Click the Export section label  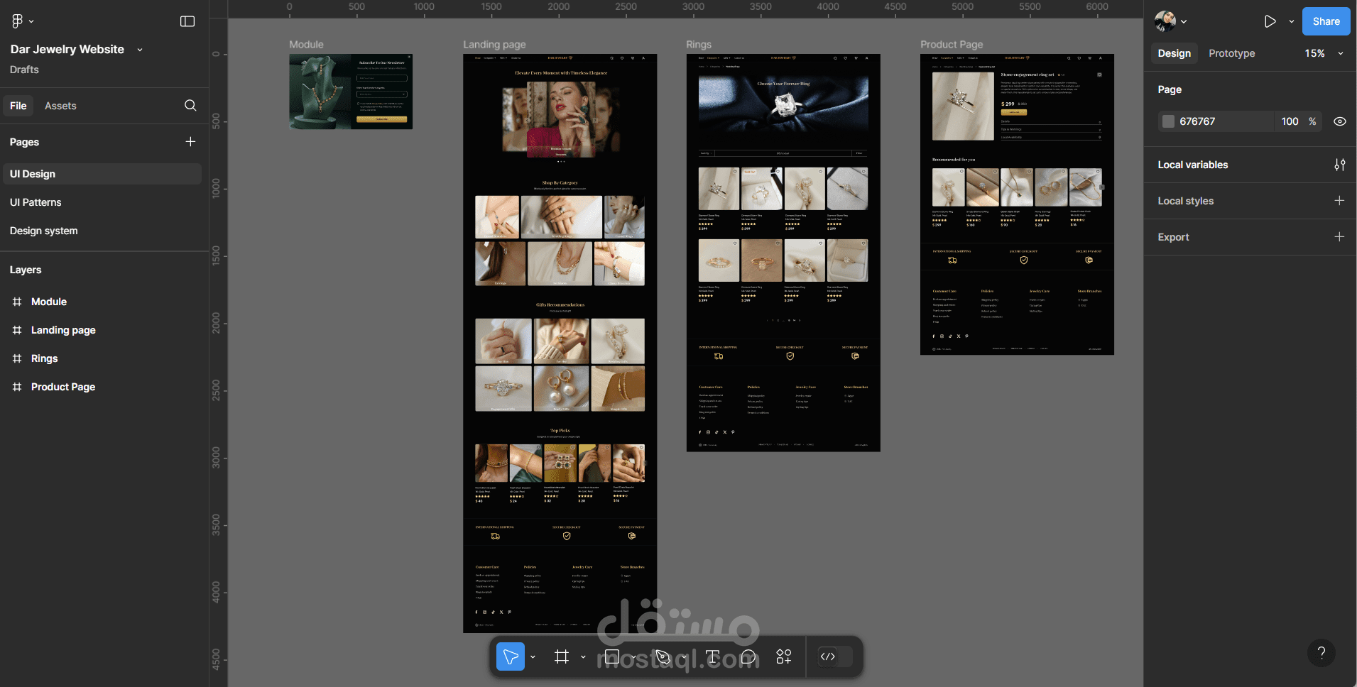tap(1173, 237)
